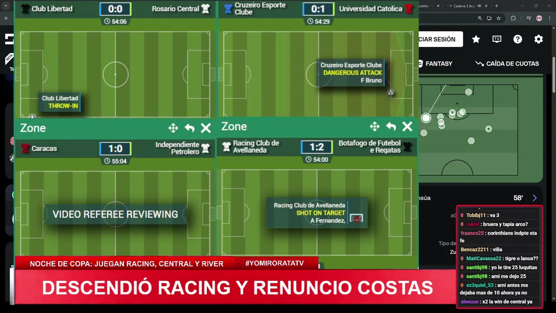Viewport: 556px width, 313px height.
Task: Click the Independiente Petrolero team name
Action: click(177, 148)
